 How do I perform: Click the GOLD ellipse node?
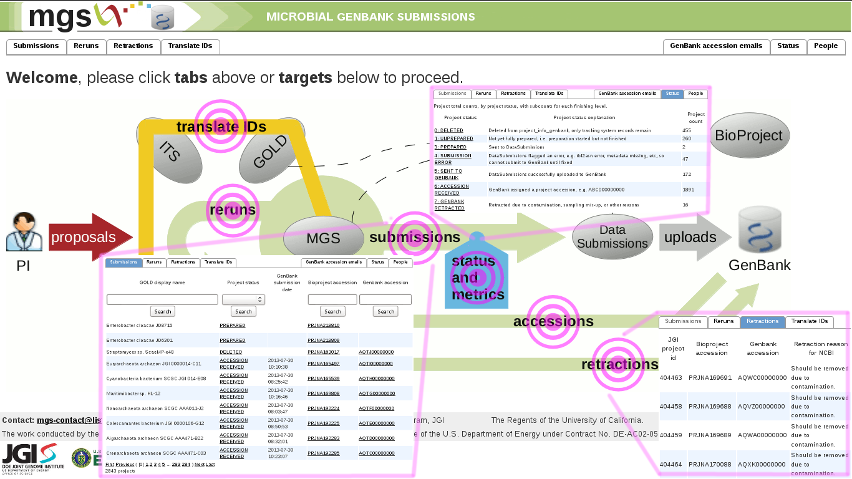point(272,152)
